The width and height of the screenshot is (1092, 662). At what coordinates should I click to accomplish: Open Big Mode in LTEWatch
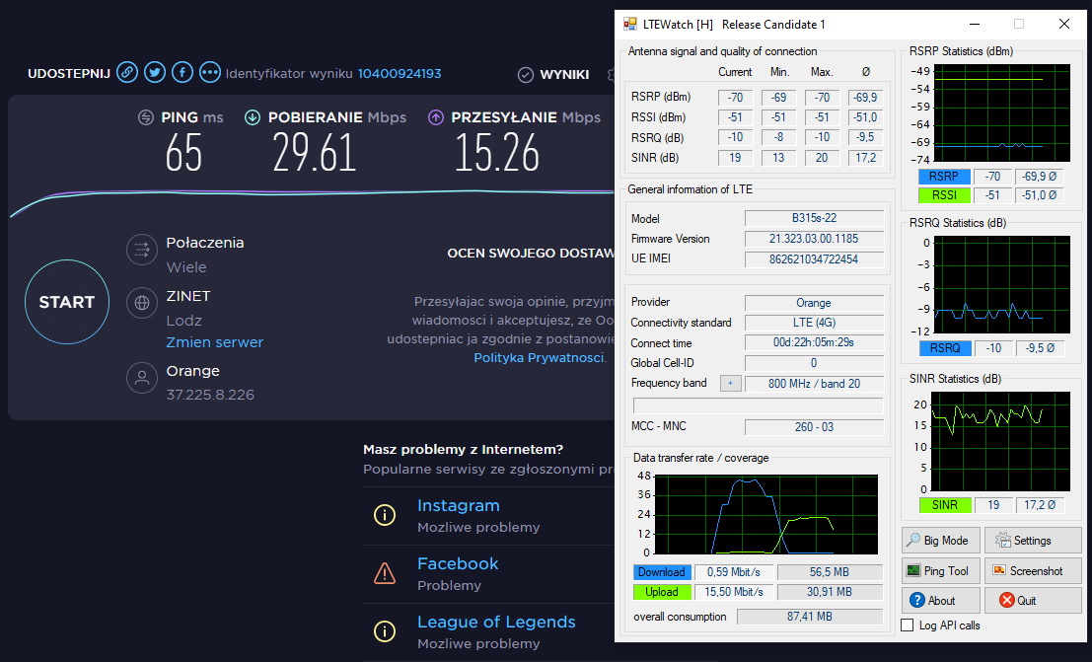click(x=941, y=541)
